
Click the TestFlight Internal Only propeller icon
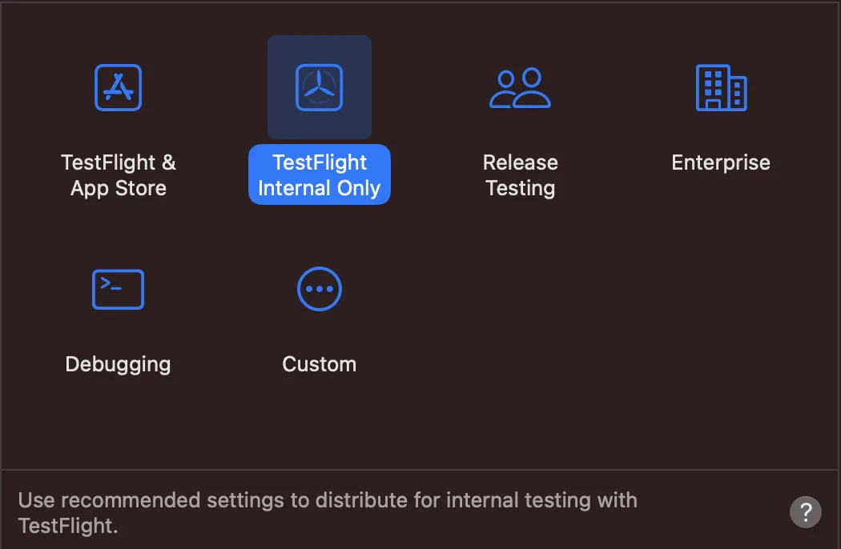tap(320, 87)
